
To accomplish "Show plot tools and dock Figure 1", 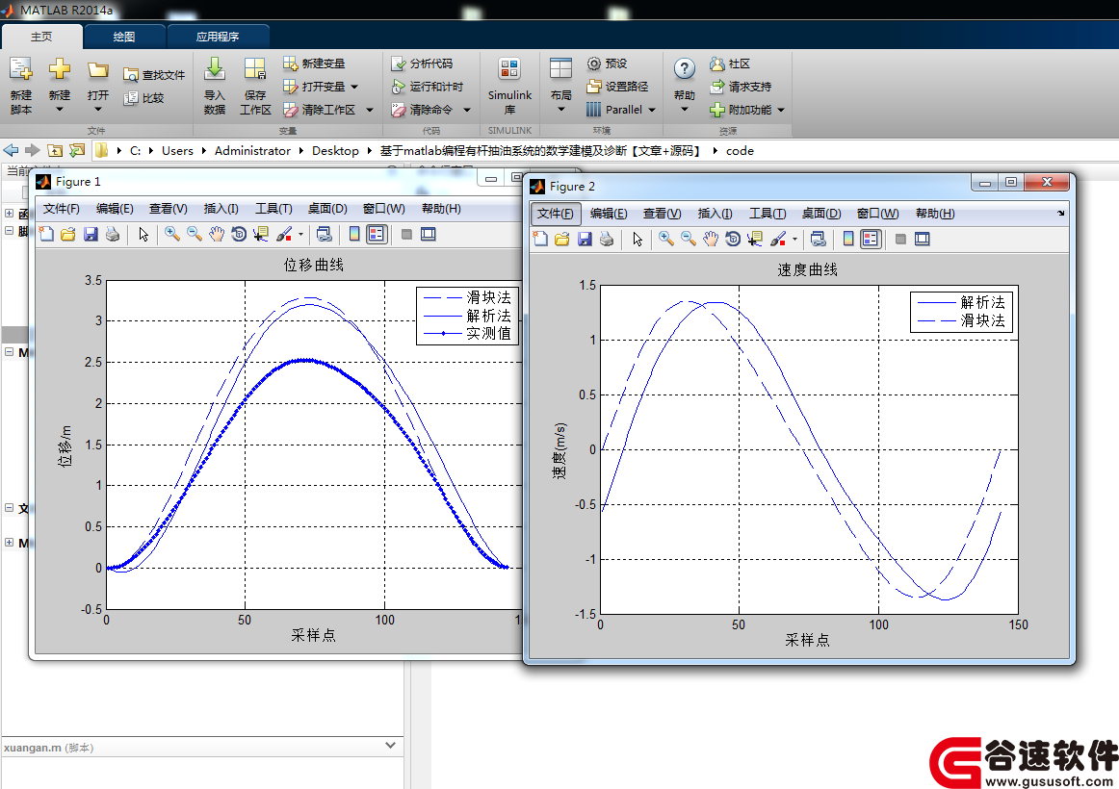I will (429, 235).
